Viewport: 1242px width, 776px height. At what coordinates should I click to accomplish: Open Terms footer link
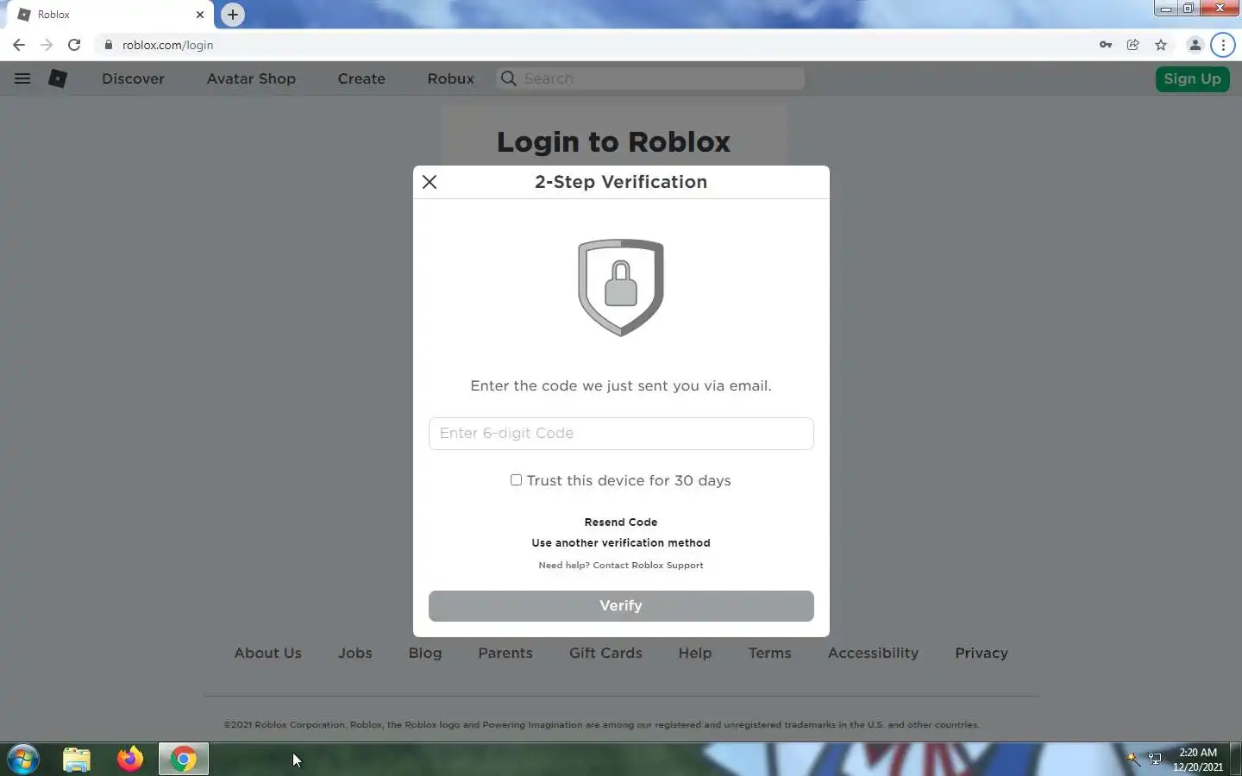coord(770,654)
